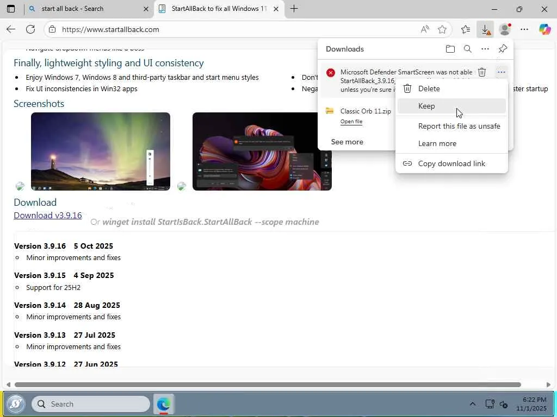Click the scrollbar left arrow
The image size is (557, 417).
pos(9,385)
